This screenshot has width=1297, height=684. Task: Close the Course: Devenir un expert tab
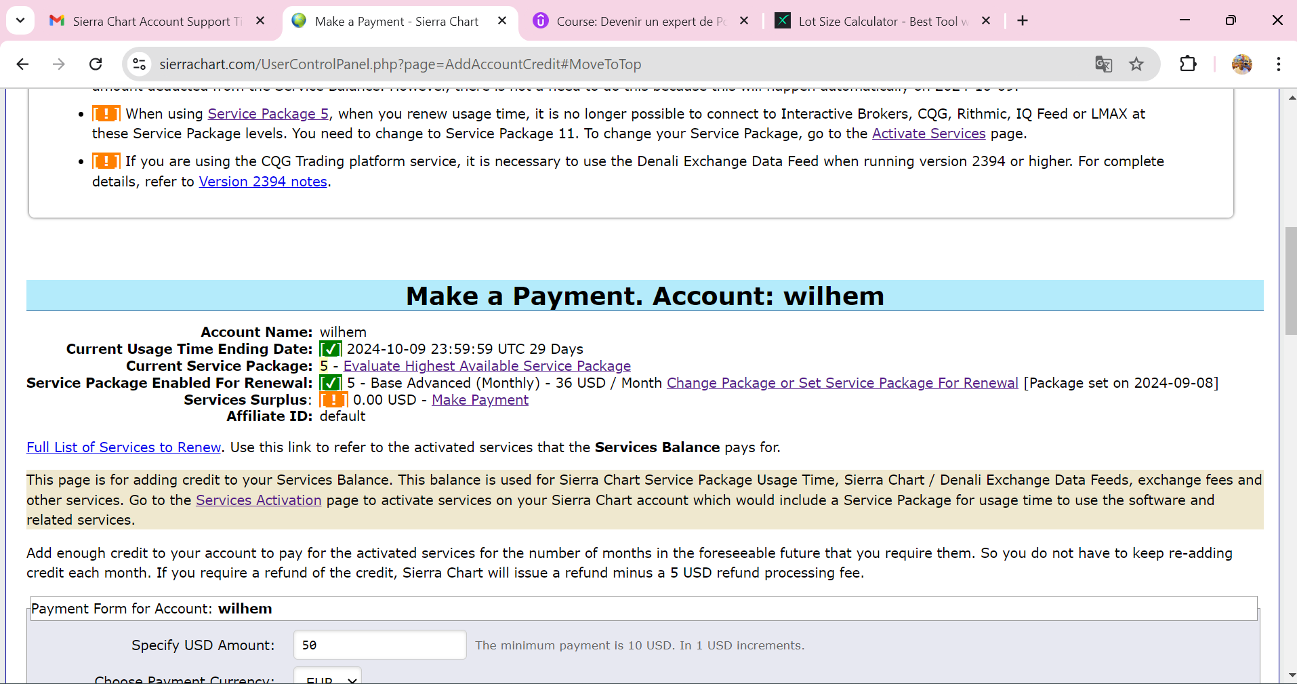pyautogui.click(x=744, y=21)
